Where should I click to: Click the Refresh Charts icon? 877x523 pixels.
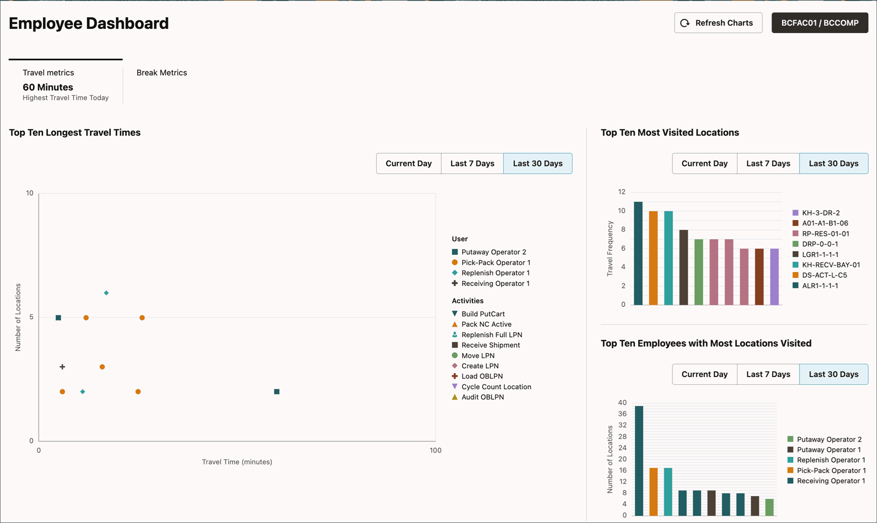click(x=684, y=23)
